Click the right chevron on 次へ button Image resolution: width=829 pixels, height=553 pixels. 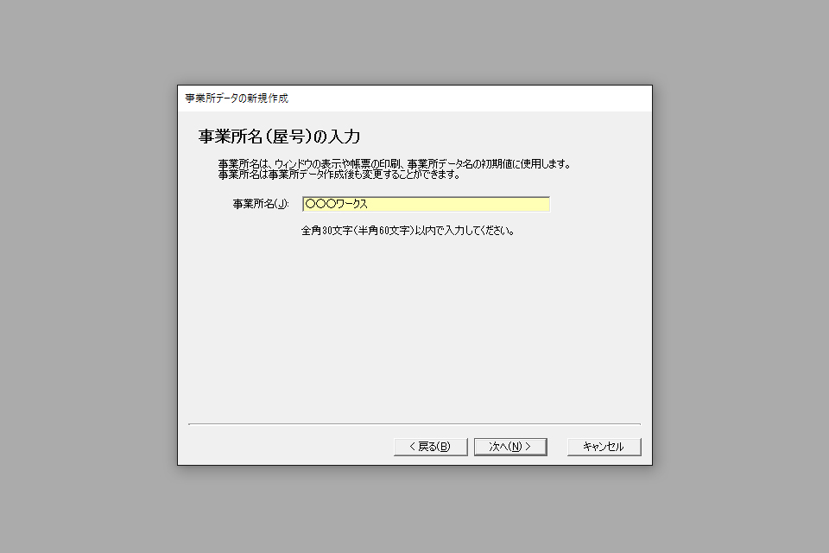point(528,447)
